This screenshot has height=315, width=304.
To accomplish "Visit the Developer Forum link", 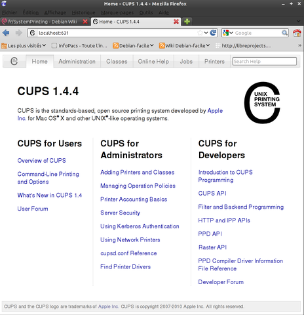I will (x=221, y=282).
